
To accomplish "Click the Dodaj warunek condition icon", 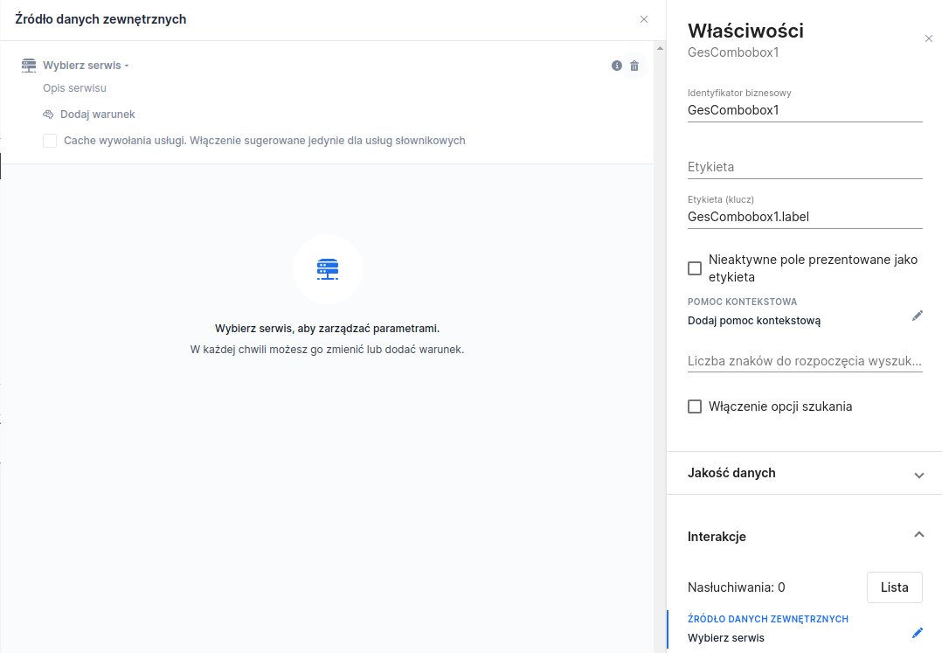I will 49,115.
